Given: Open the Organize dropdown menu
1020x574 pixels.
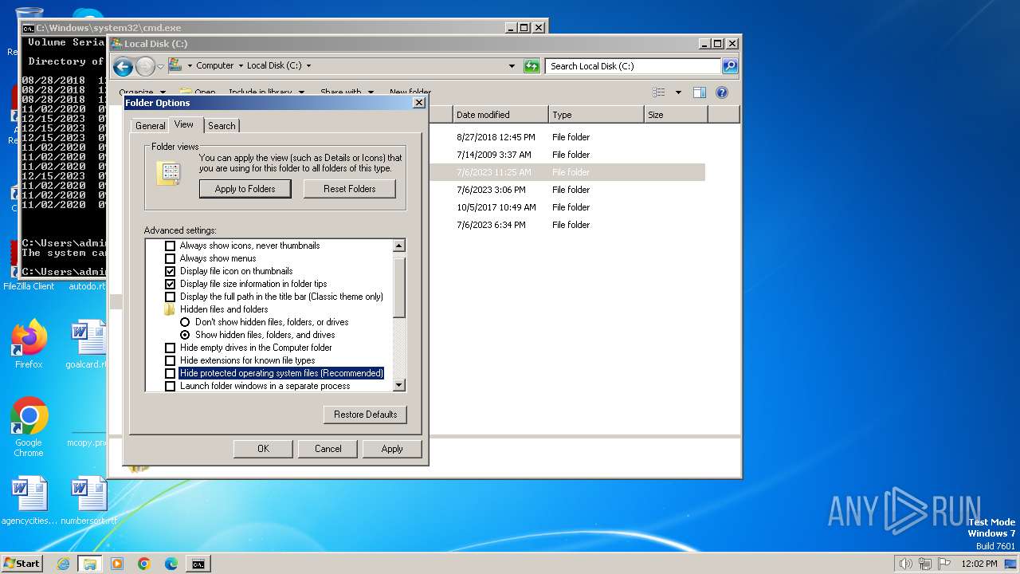Looking at the screenshot, I should (x=142, y=92).
